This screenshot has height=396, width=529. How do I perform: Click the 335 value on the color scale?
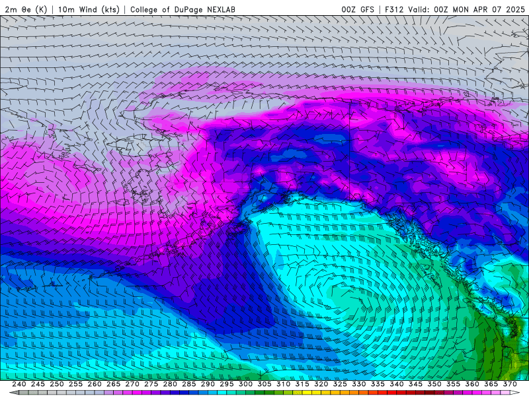click(x=378, y=384)
